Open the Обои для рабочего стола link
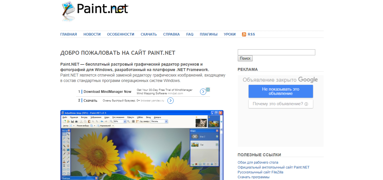Image resolution: width=383 pixels, height=180 pixels. 257,162
